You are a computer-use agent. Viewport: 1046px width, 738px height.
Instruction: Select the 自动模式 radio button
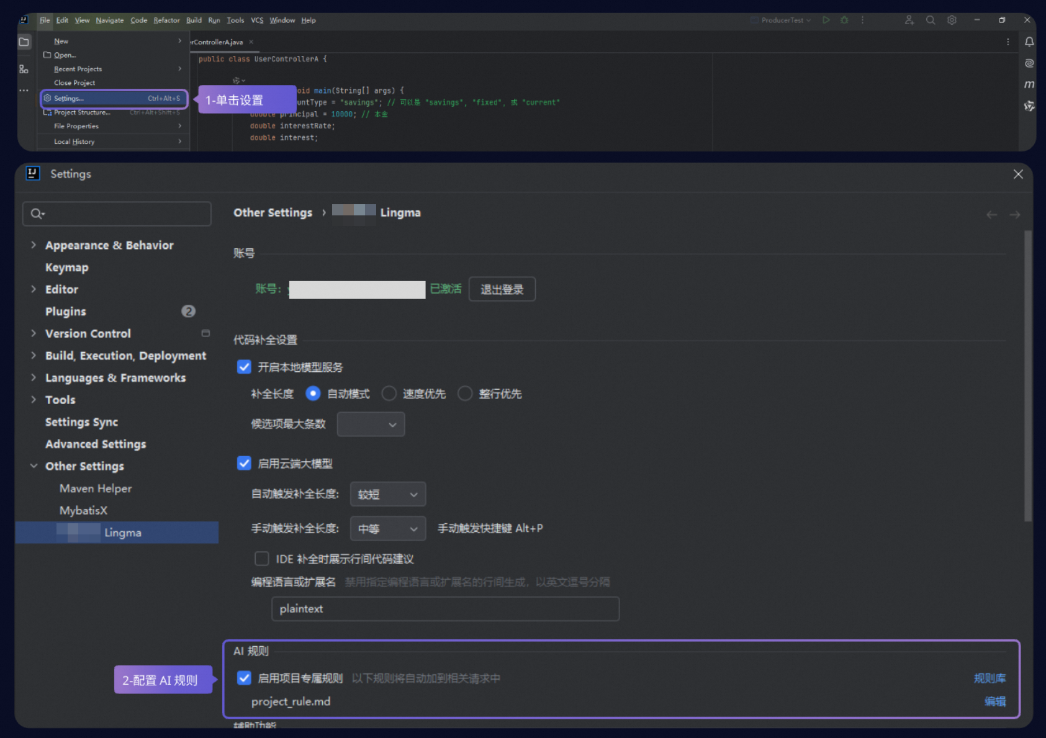coord(313,394)
